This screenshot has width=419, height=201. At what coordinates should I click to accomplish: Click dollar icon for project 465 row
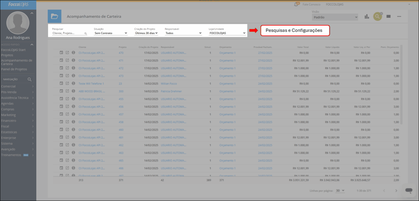[73, 160]
